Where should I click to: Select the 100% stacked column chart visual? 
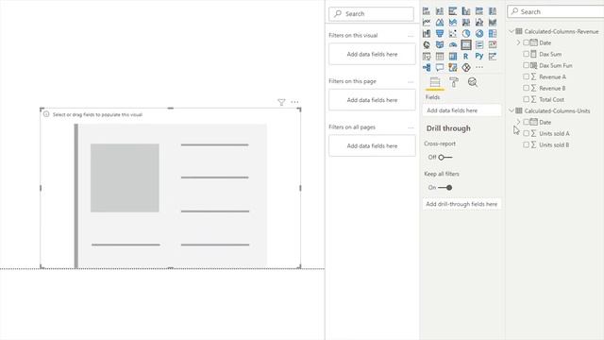coord(493,11)
